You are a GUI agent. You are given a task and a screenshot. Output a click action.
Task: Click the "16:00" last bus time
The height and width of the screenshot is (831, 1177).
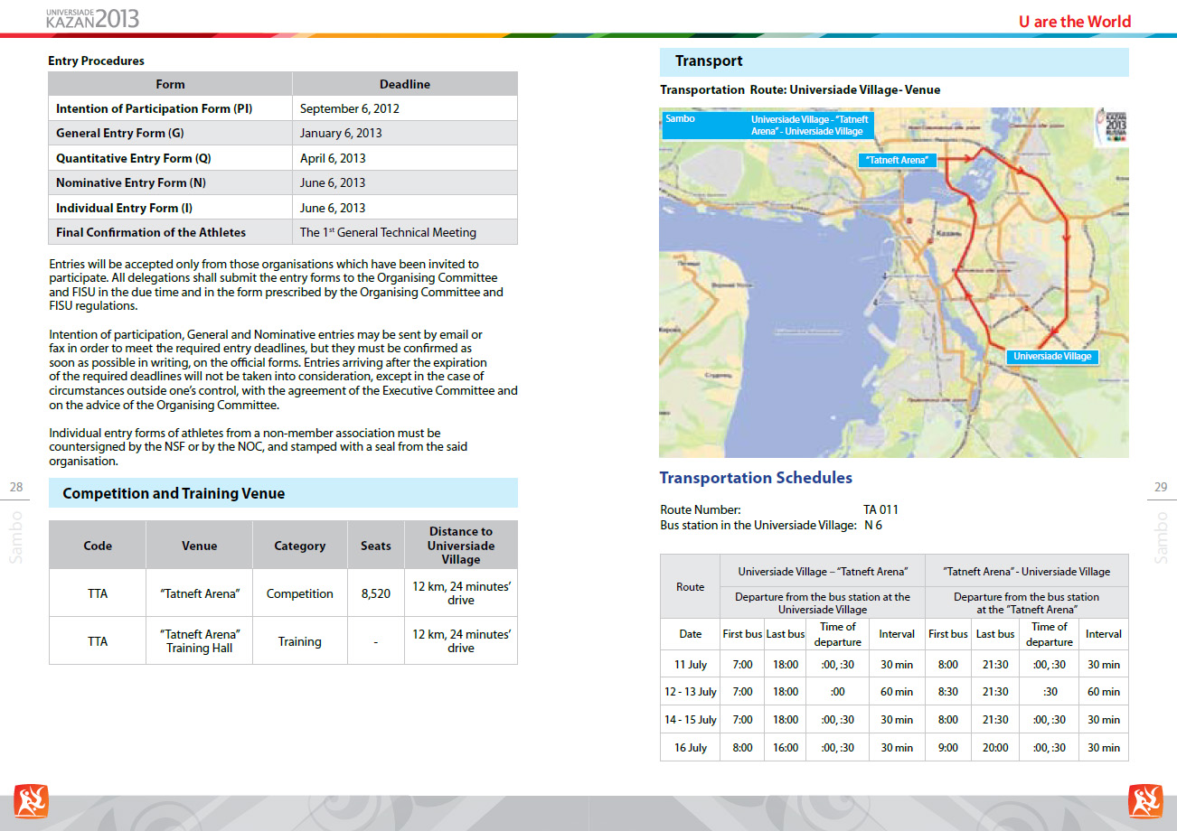coord(786,748)
